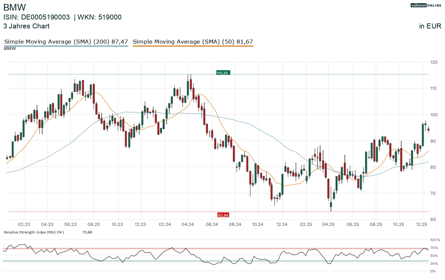This screenshot has height=280, width=445.
Task: Click the red 62,96 low price marker
Action: coord(223,215)
